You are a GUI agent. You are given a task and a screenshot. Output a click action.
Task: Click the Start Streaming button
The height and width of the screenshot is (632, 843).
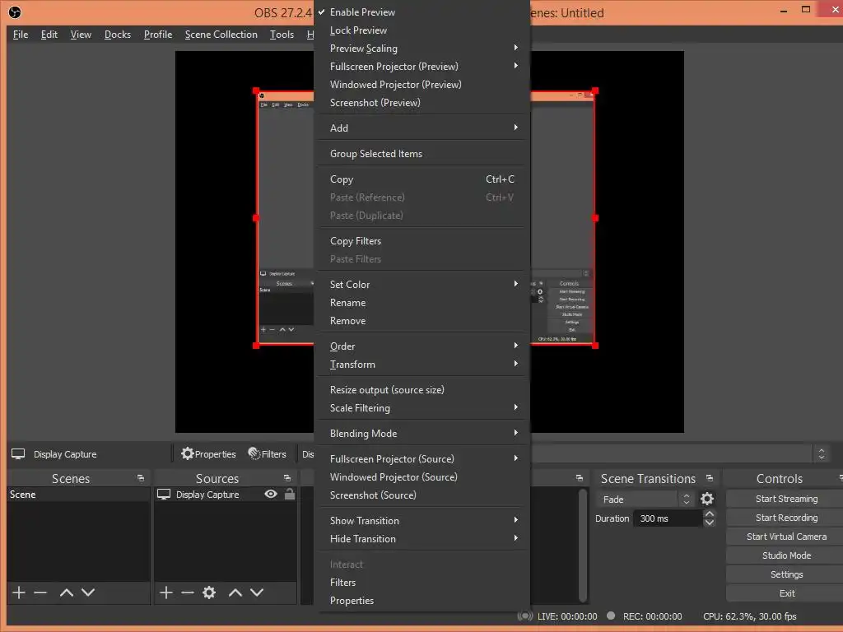(x=786, y=499)
